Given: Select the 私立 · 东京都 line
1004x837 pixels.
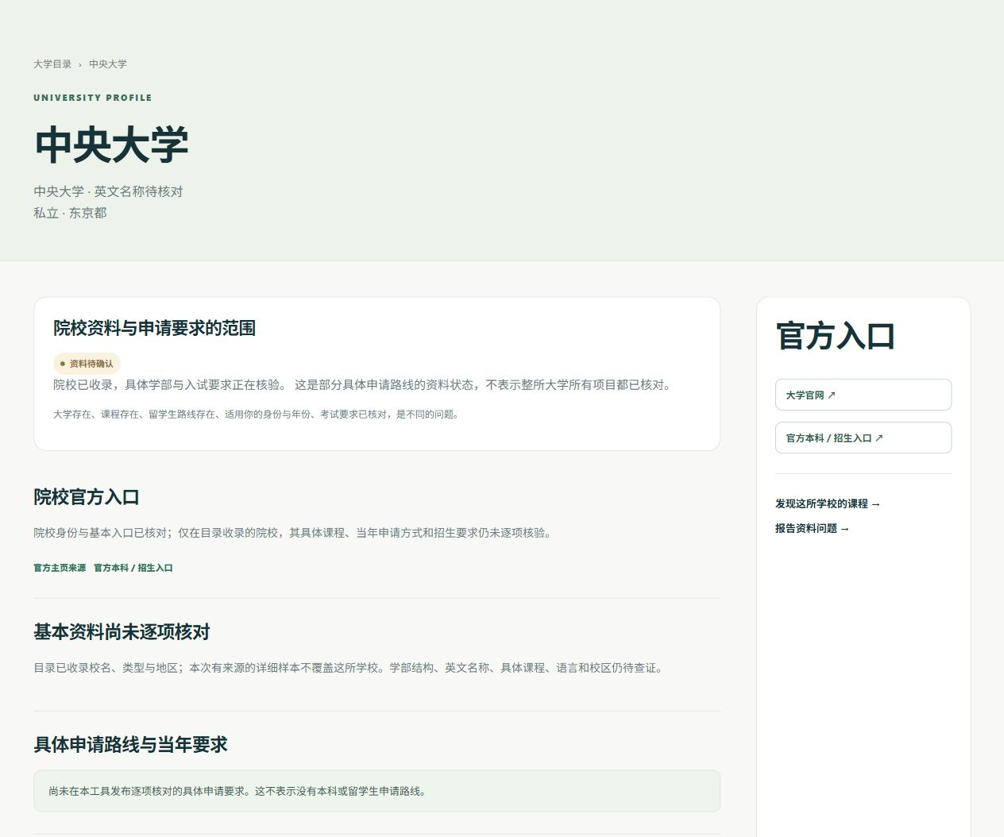Looking at the screenshot, I should click(x=70, y=213).
